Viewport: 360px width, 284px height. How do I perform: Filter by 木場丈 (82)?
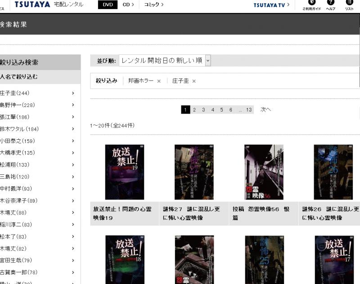click(x=37, y=248)
